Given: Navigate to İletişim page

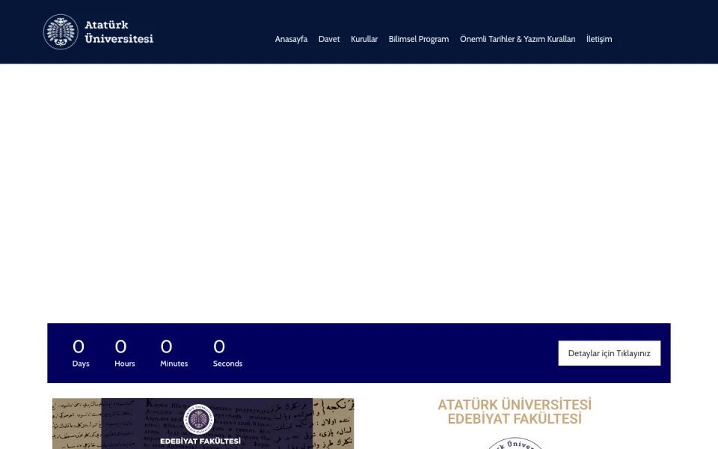Looking at the screenshot, I should point(599,39).
